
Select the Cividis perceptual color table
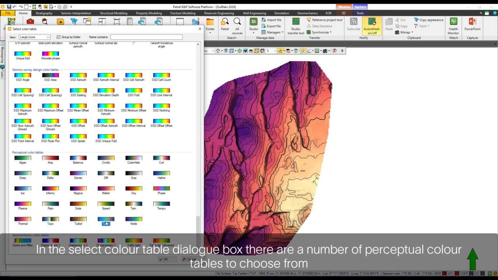click(x=106, y=160)
